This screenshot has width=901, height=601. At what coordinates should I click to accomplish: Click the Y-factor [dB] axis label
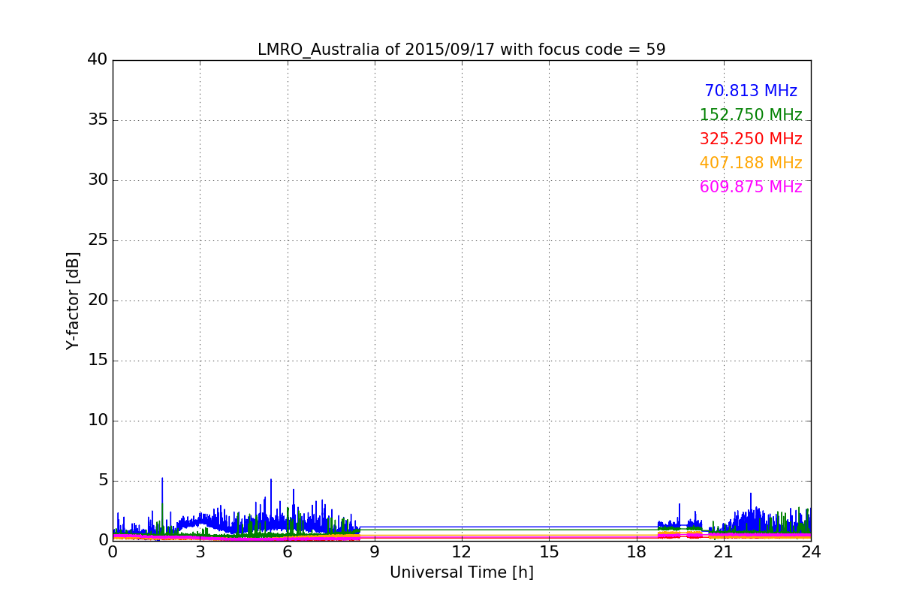73,300
